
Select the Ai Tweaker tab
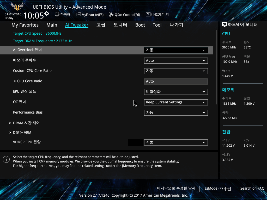[x=77, y=25]
